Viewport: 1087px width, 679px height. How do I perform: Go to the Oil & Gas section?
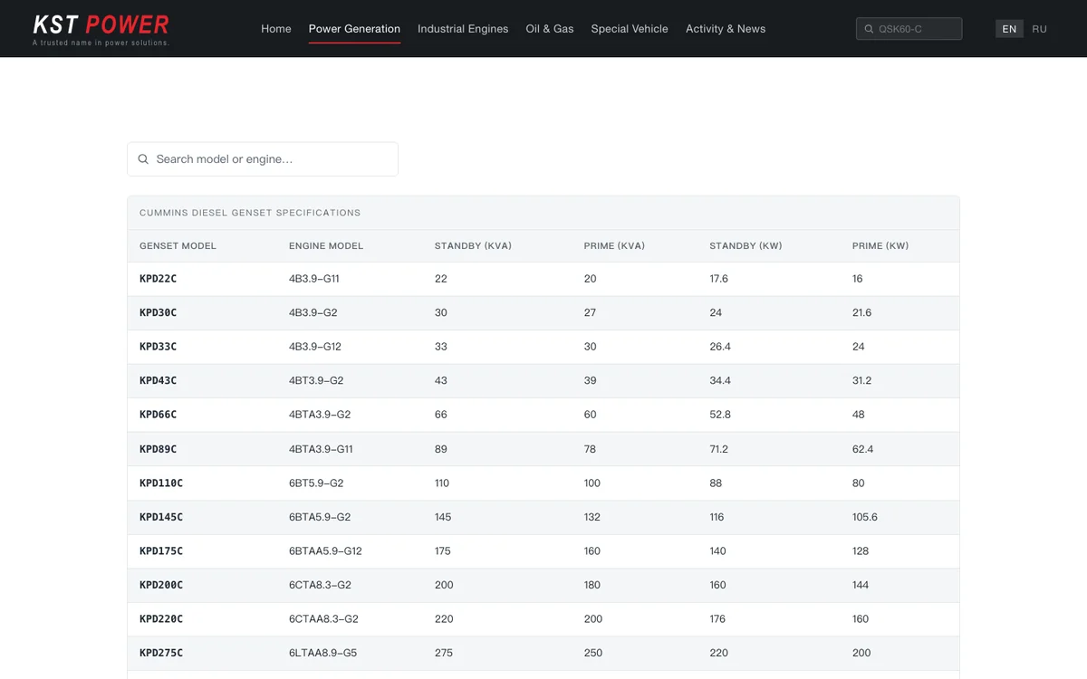tap(550, 29)
